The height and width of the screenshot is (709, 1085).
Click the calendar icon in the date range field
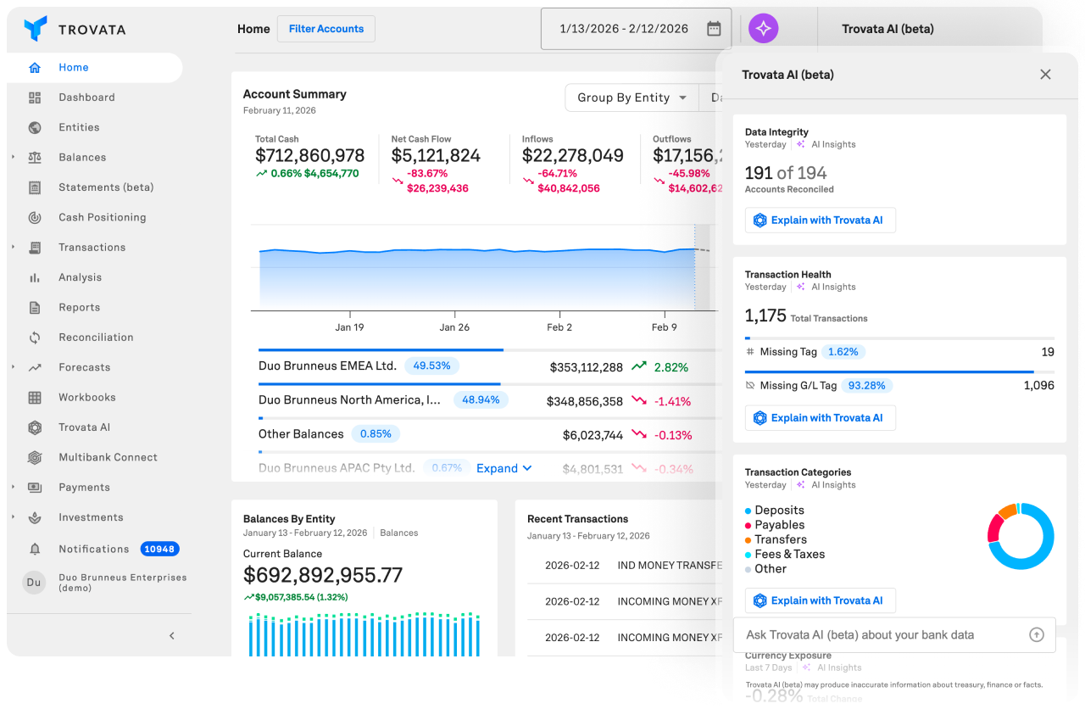pos(714,28)
